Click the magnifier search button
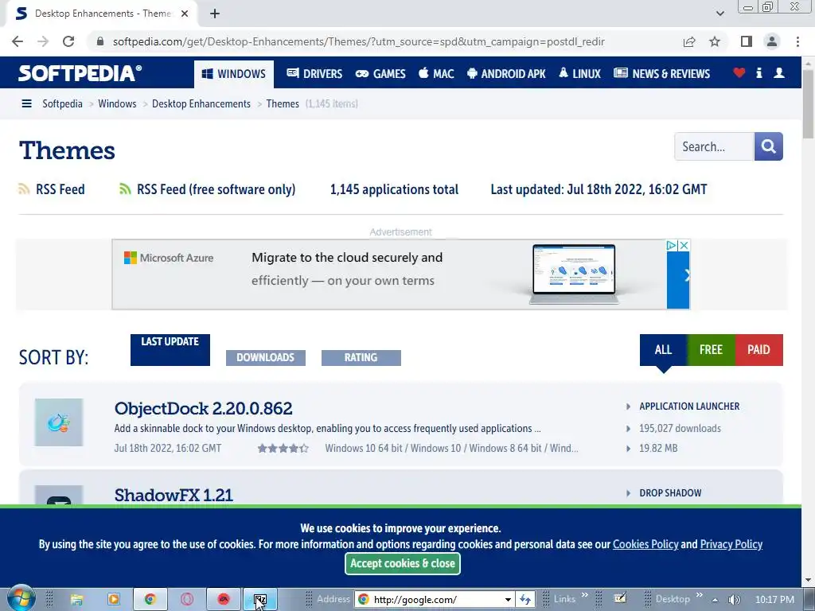Viewport: 815px width, 611px height. 769,146
